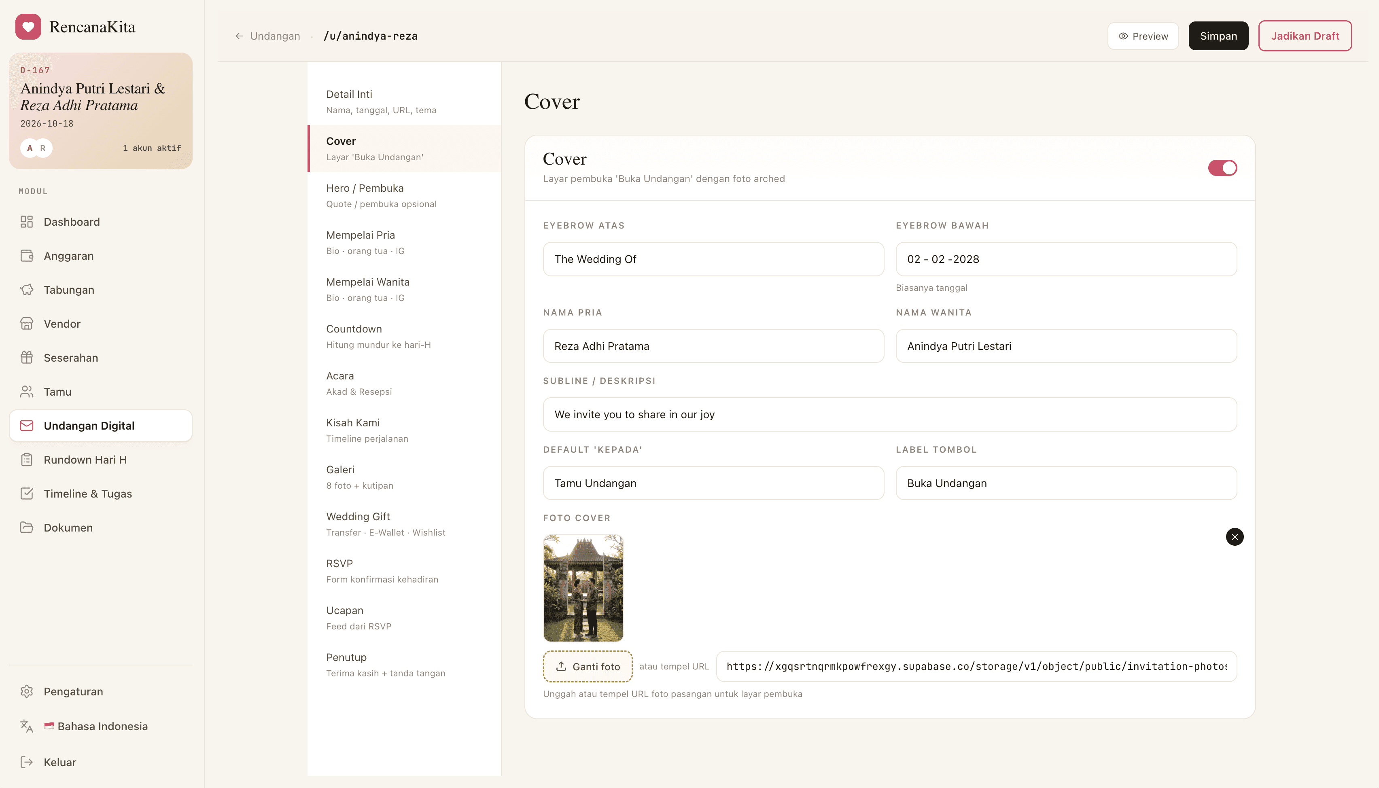Open the Wedding Gift section

click(404, 524)
